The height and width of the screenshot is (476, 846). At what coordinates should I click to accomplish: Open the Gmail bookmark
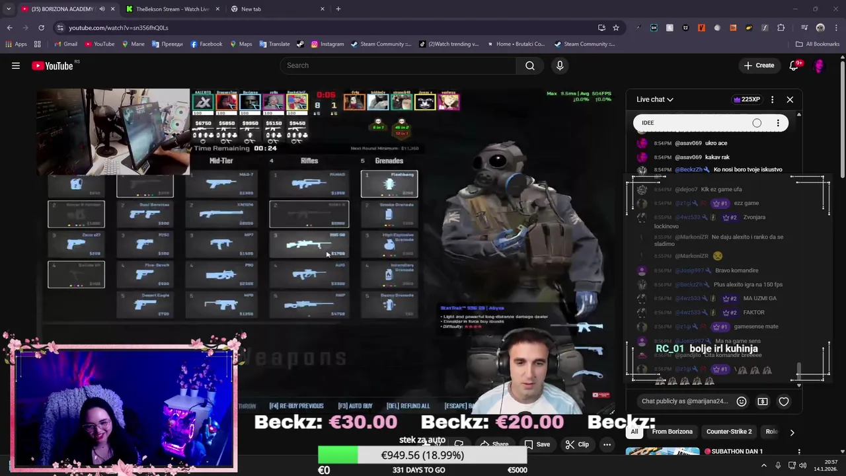click(x=65, y=44)
